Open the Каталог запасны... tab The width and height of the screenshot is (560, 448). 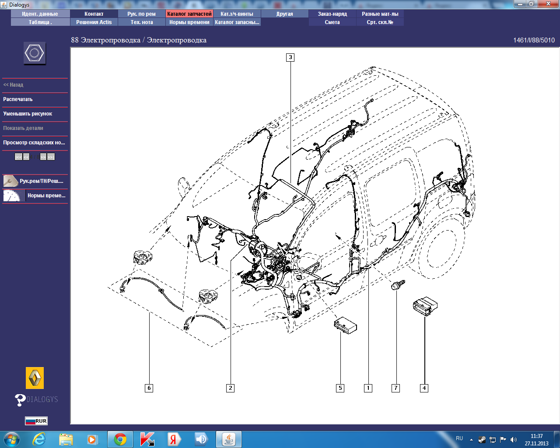point(237,22)
